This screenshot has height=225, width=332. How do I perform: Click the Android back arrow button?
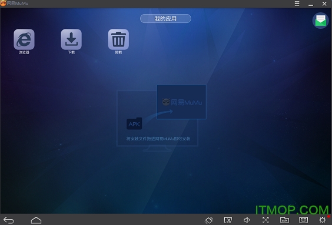[x=9, y=220]
